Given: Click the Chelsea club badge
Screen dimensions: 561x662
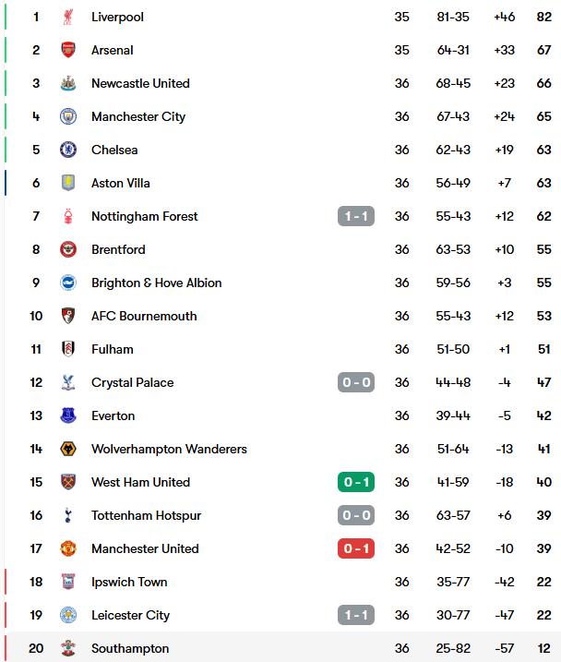Looking at the screenshot, I should tap(68, 150).
